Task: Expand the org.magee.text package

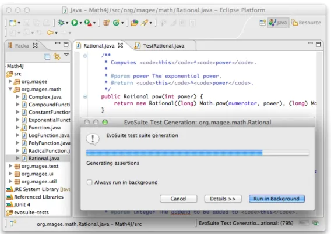Action: [10, 166]
